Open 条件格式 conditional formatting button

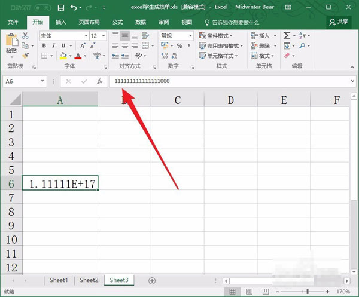[221, 36]
